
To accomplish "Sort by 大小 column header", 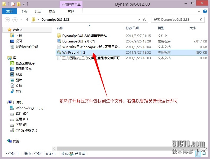I will pyautogui.click(x=192, y=28).
